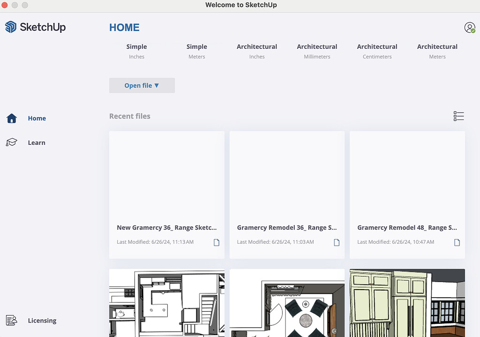The width and height of the screenshot is (480, 337).
Task: Select the Home house icon in the sidebar
Action: pos(11,118)
